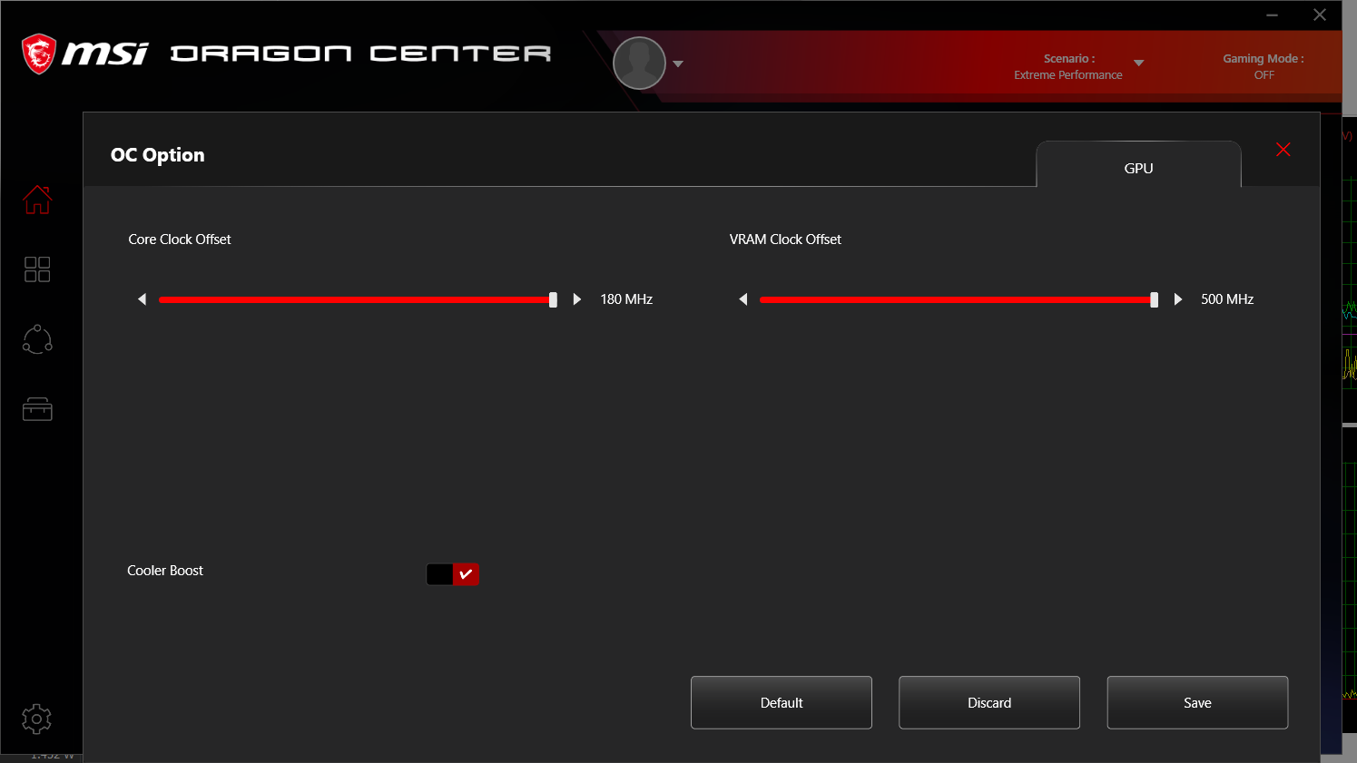1357x763 pixels.
Task: Close the OC Option panel
Action: 1283,150
